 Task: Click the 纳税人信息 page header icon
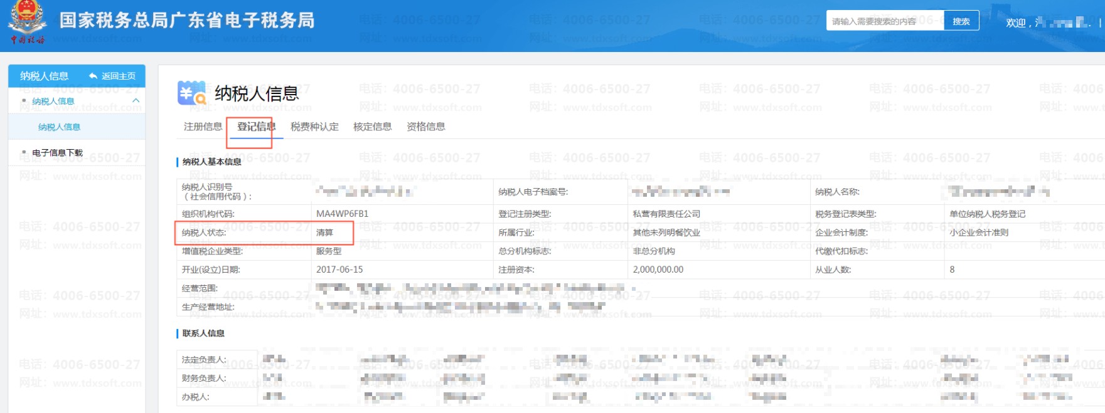click(x=191, y=93)
